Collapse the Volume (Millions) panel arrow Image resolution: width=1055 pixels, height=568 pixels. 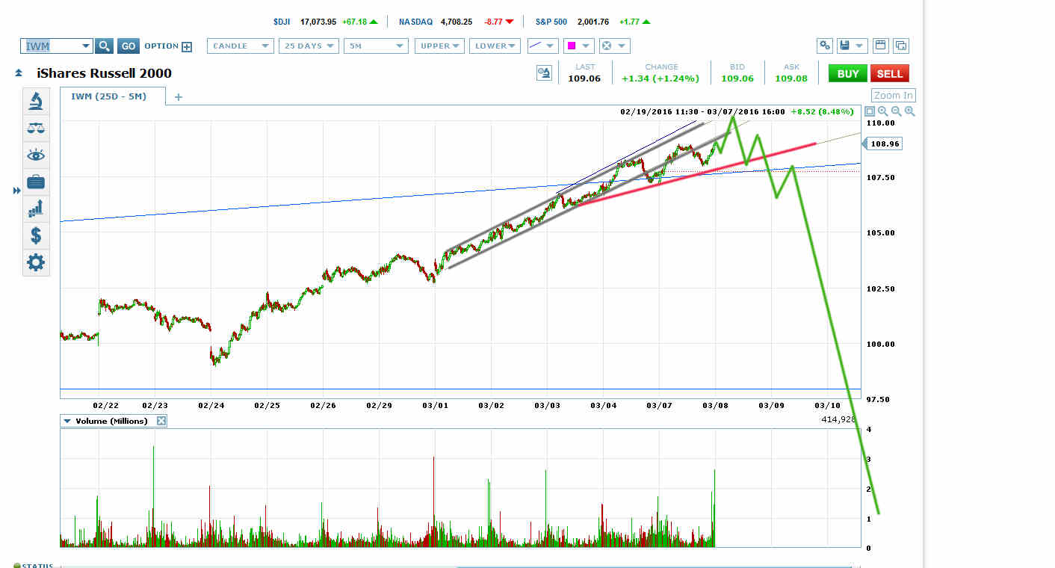(x=67, y=421)
